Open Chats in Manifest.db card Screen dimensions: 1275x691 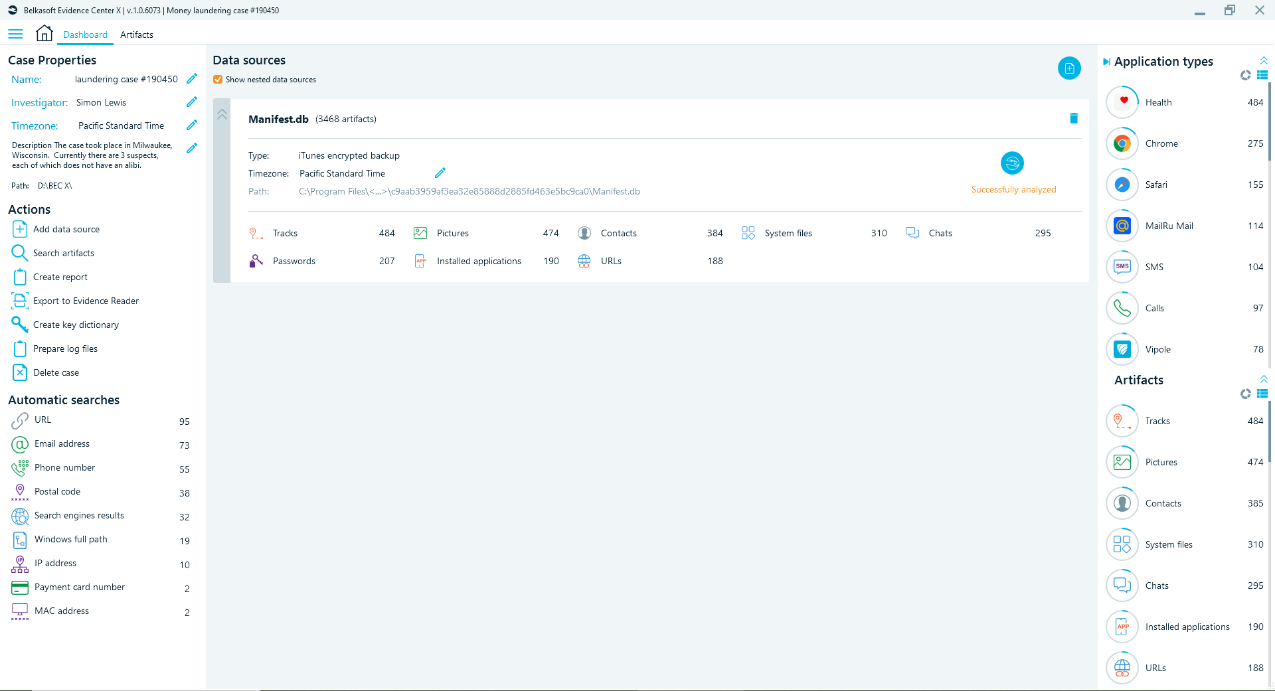[x=977, y=233]
